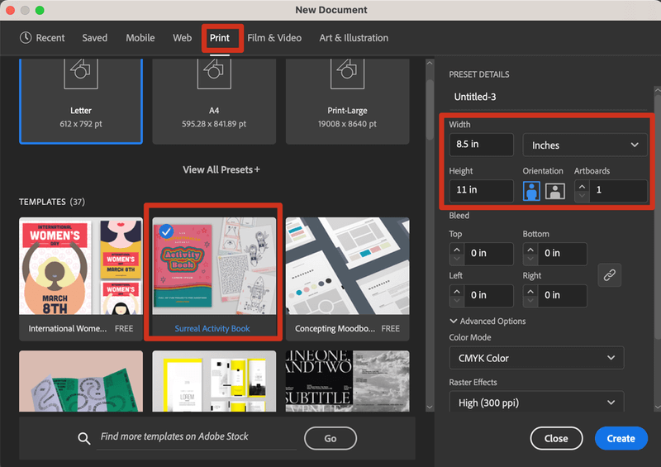Image resolution: width=661 pixels, height=467 pixels.
Task: Select portrait orientation icon
Action: (532, 191)
